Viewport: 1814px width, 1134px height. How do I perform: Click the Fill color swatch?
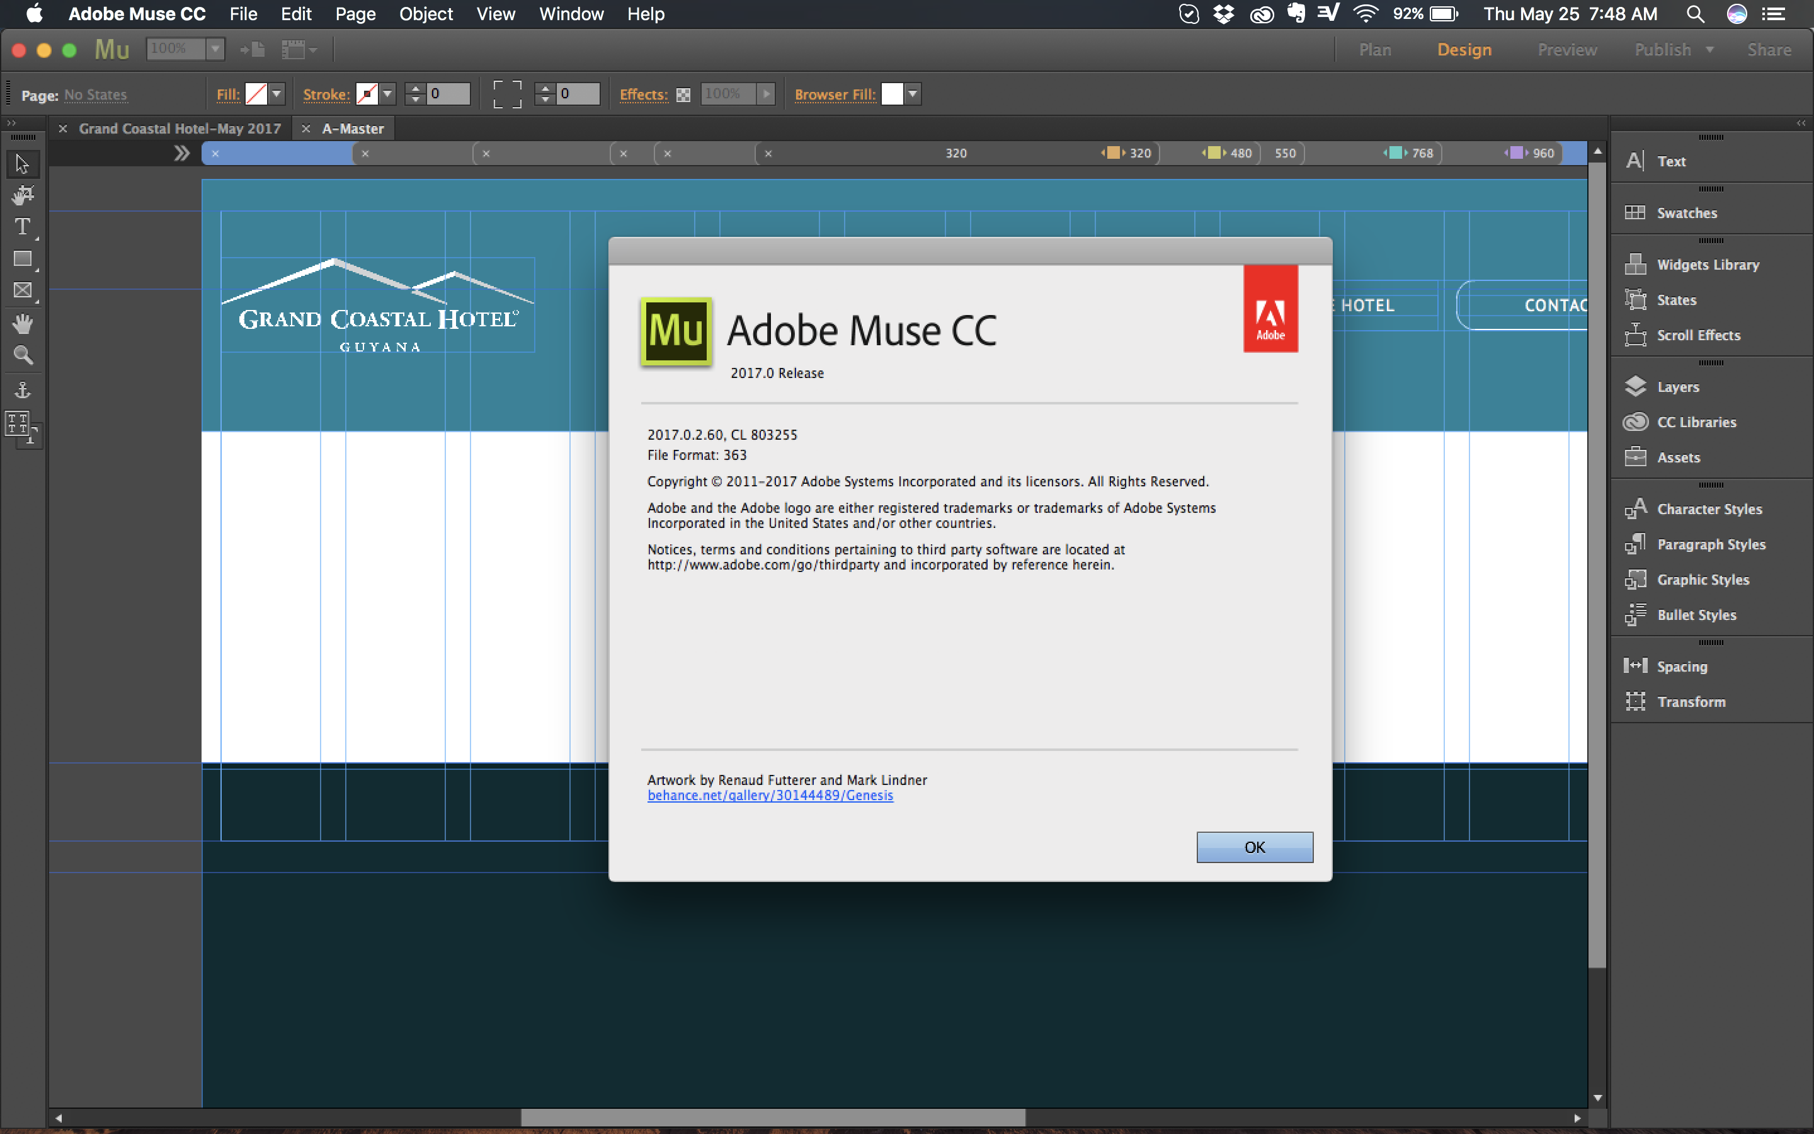pyautogui.click(x=256, y=94)
